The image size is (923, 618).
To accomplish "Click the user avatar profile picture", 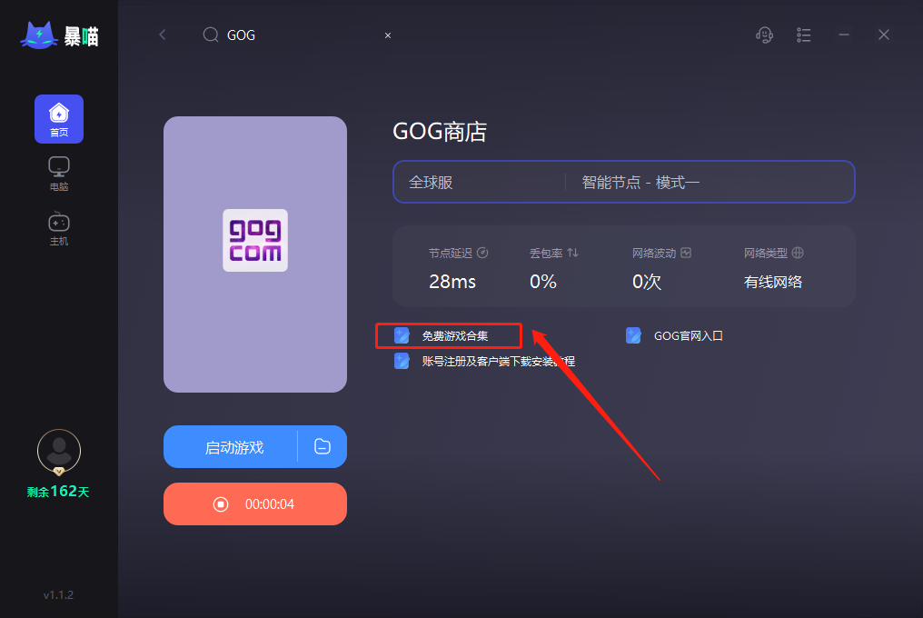I will pyautogui.click(x=59, y=452).
